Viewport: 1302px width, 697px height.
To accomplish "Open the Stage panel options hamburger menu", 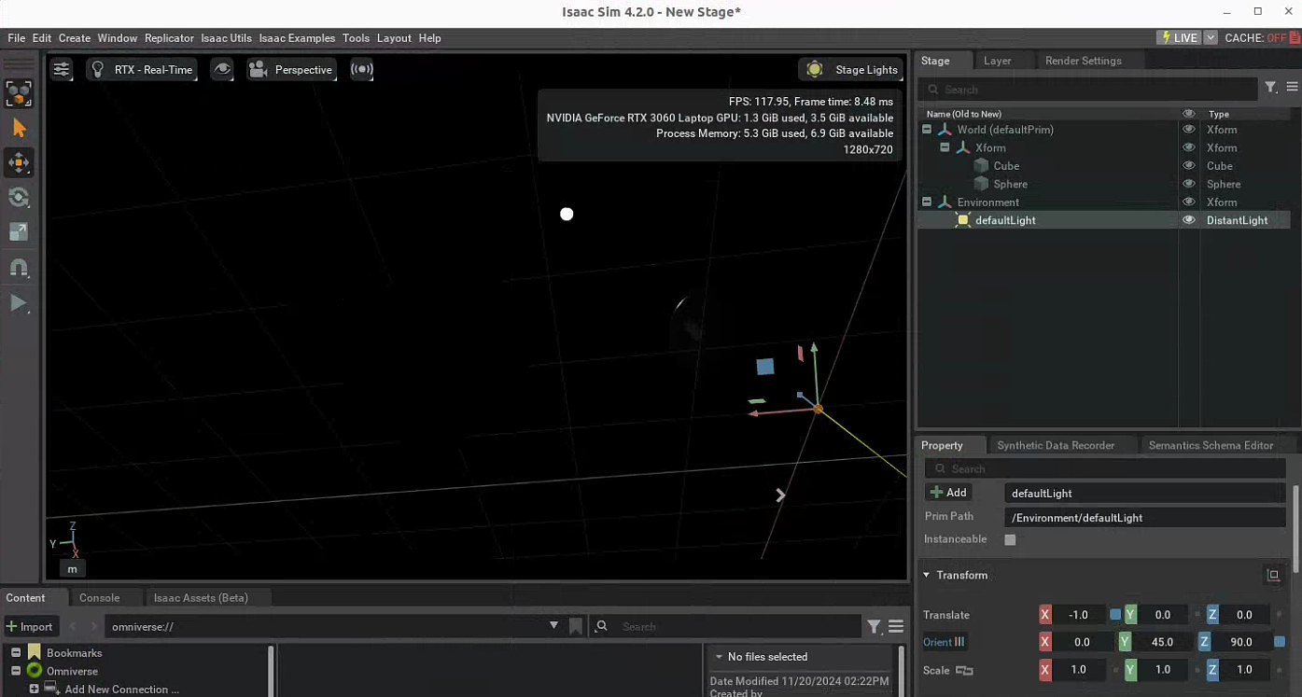I will (x=1292, y=88).
